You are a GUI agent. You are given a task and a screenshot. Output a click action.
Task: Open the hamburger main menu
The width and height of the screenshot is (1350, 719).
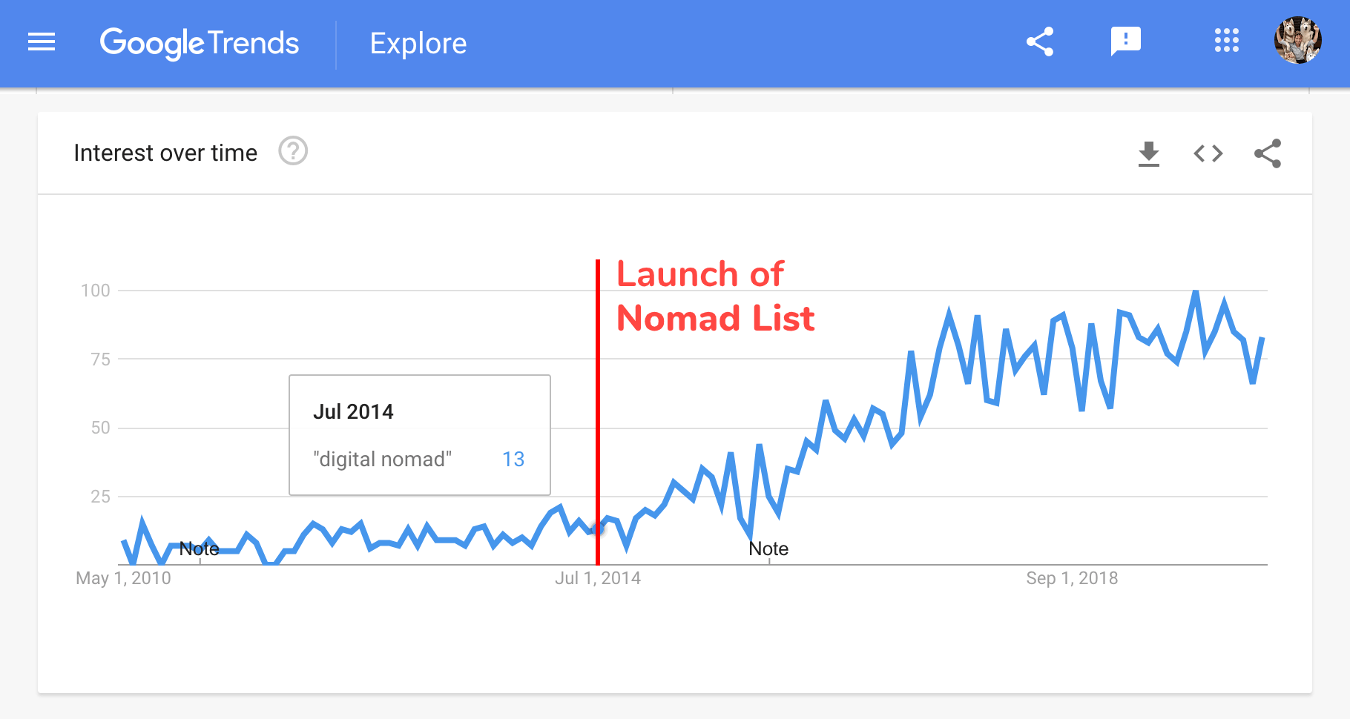(42, 42)
